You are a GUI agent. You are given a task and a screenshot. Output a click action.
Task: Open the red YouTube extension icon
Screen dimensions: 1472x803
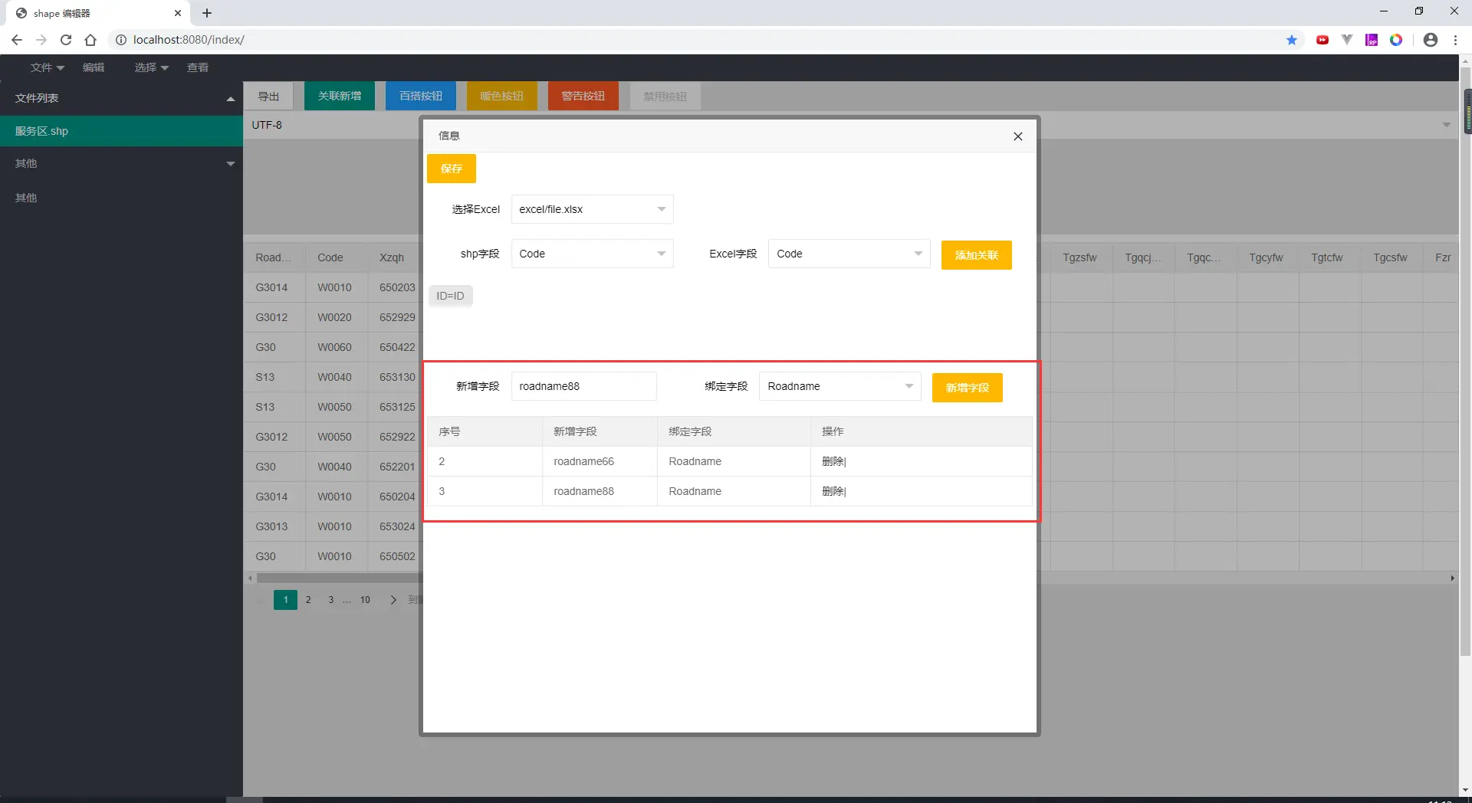pyautogui.click(x=1322, y=40)
